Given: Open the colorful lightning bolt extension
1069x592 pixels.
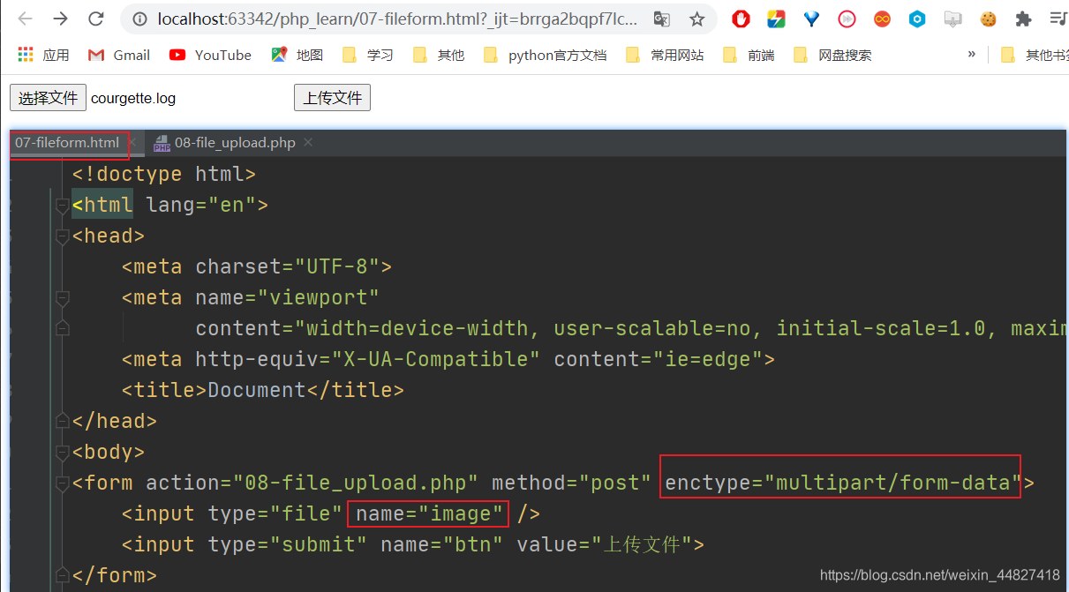Looking at the screenshot, I should coord(776,19).
